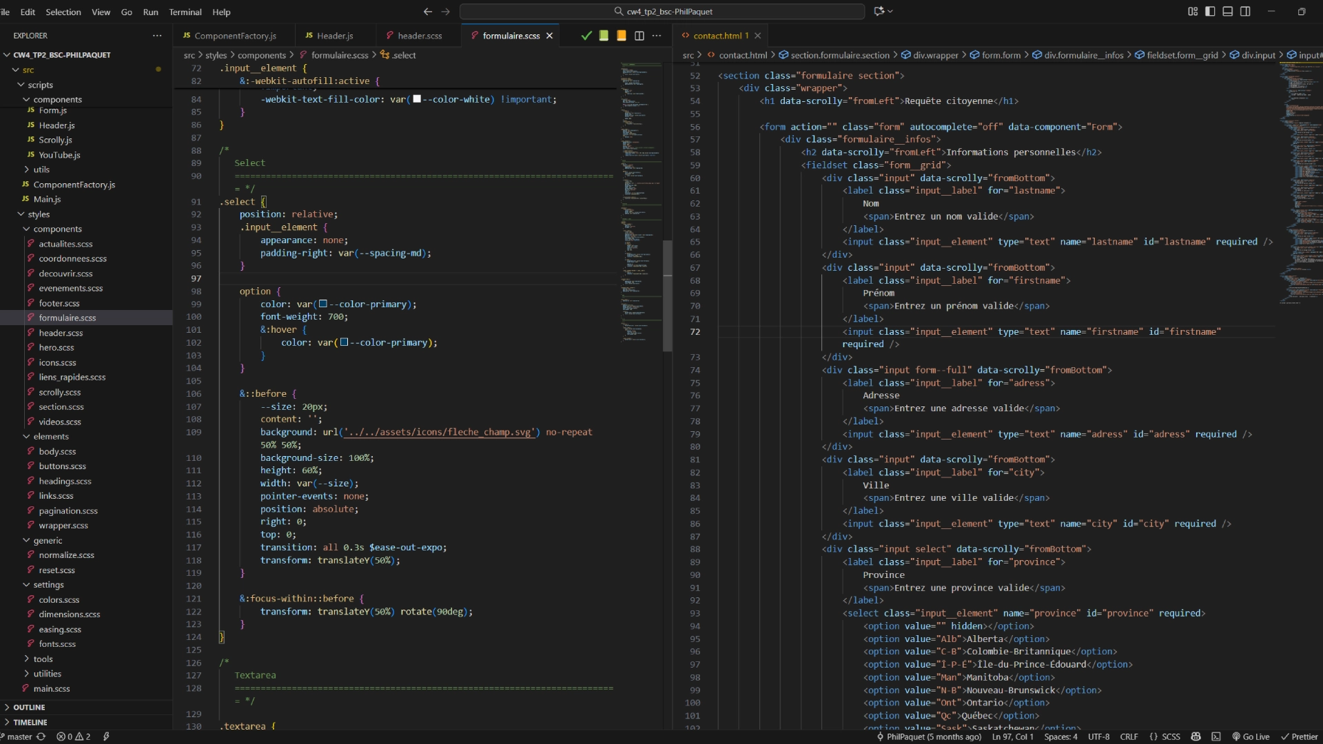1323x744 pixels.
Task: Click the master git branch indicator
Action: [15, 736]
